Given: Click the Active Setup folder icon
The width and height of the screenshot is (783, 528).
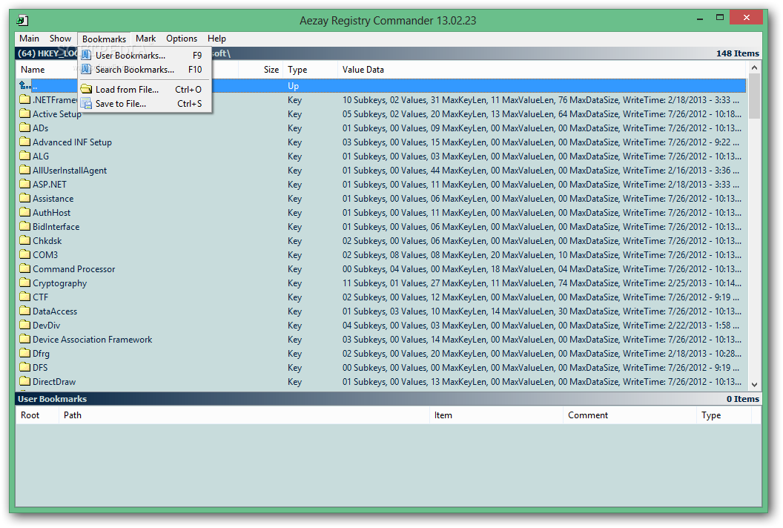Looking at the screenshot, I should [x=25, y=113].
